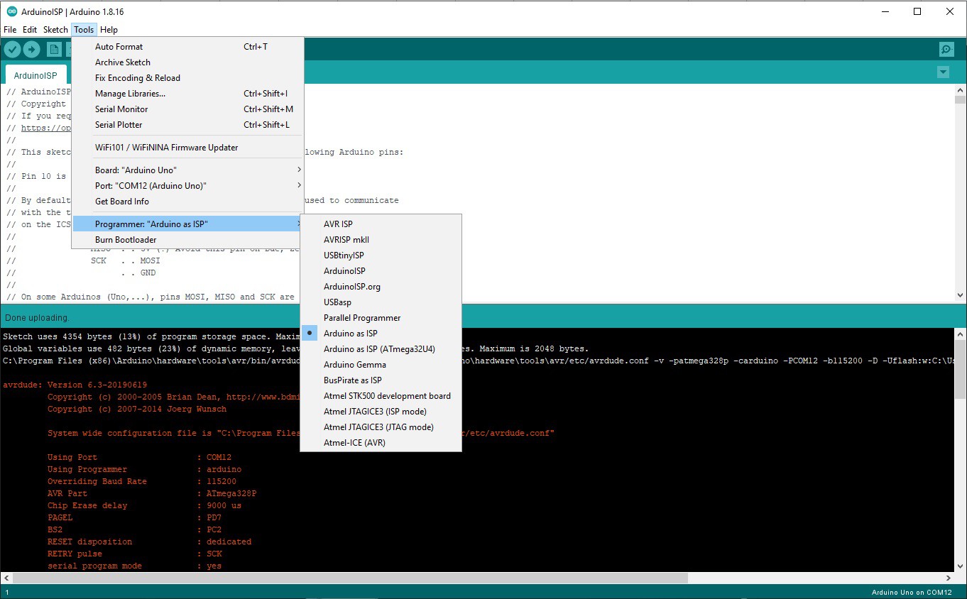Open the Sketch menu
Screen dimensions: 967x599
pos(55,30)
